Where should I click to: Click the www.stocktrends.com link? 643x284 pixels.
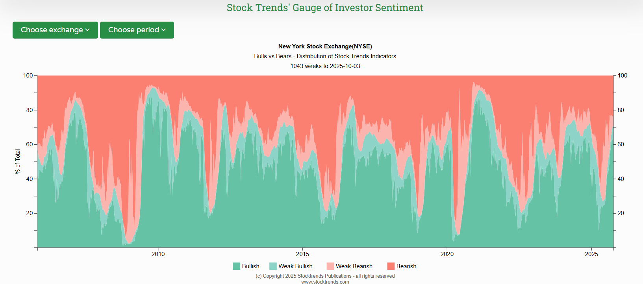(x=325, y=282)
